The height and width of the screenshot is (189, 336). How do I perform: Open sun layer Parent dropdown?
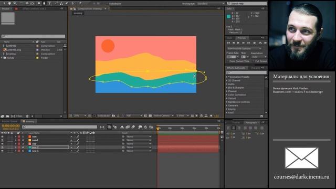click(x=139, y=136)
